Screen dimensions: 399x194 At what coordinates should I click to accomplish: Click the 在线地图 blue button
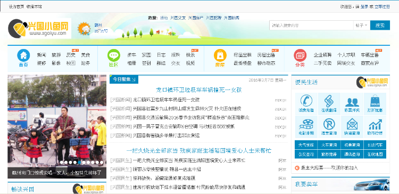click(x=375, y=154)
